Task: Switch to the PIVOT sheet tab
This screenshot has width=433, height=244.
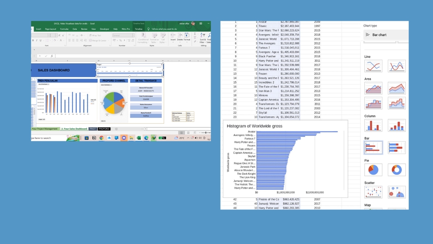Action: pos(92,129)
